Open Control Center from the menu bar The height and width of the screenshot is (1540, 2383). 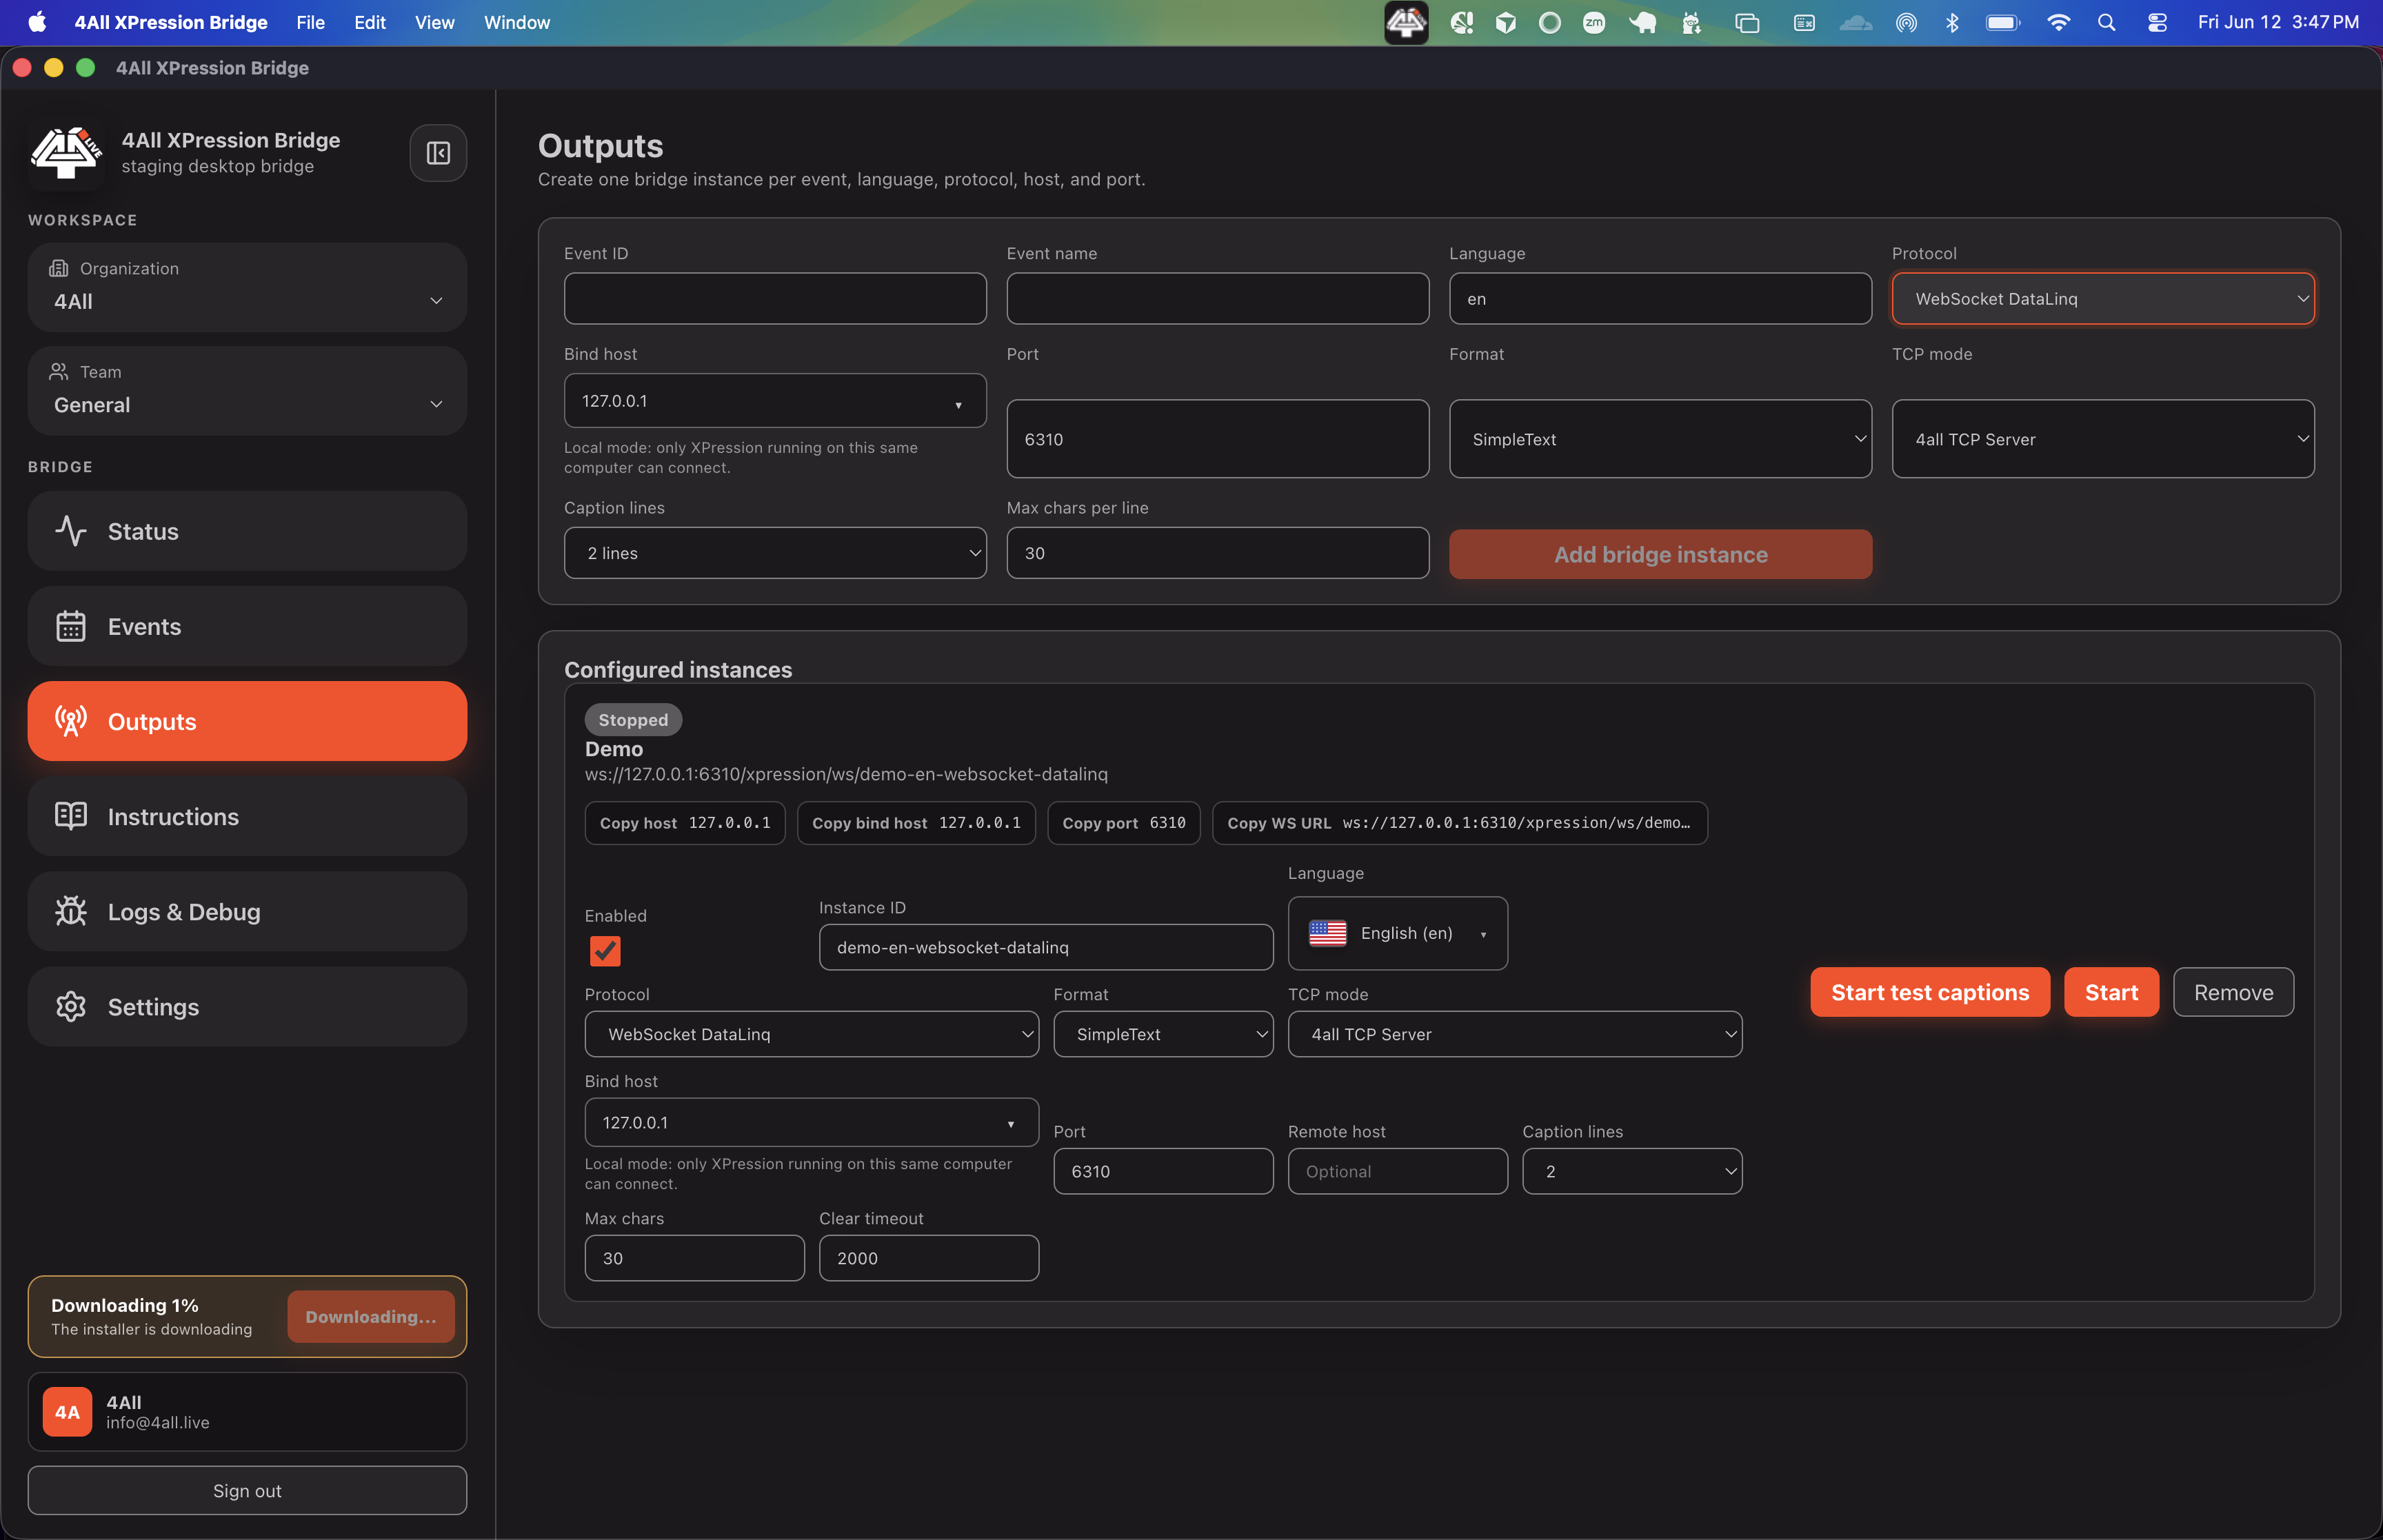coord(2157,22)
